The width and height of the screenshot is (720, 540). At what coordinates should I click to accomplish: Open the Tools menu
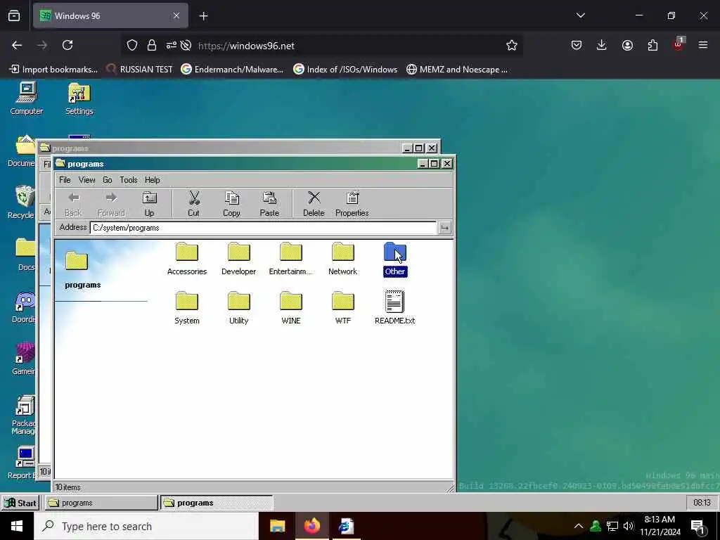[x=129, y=180]
